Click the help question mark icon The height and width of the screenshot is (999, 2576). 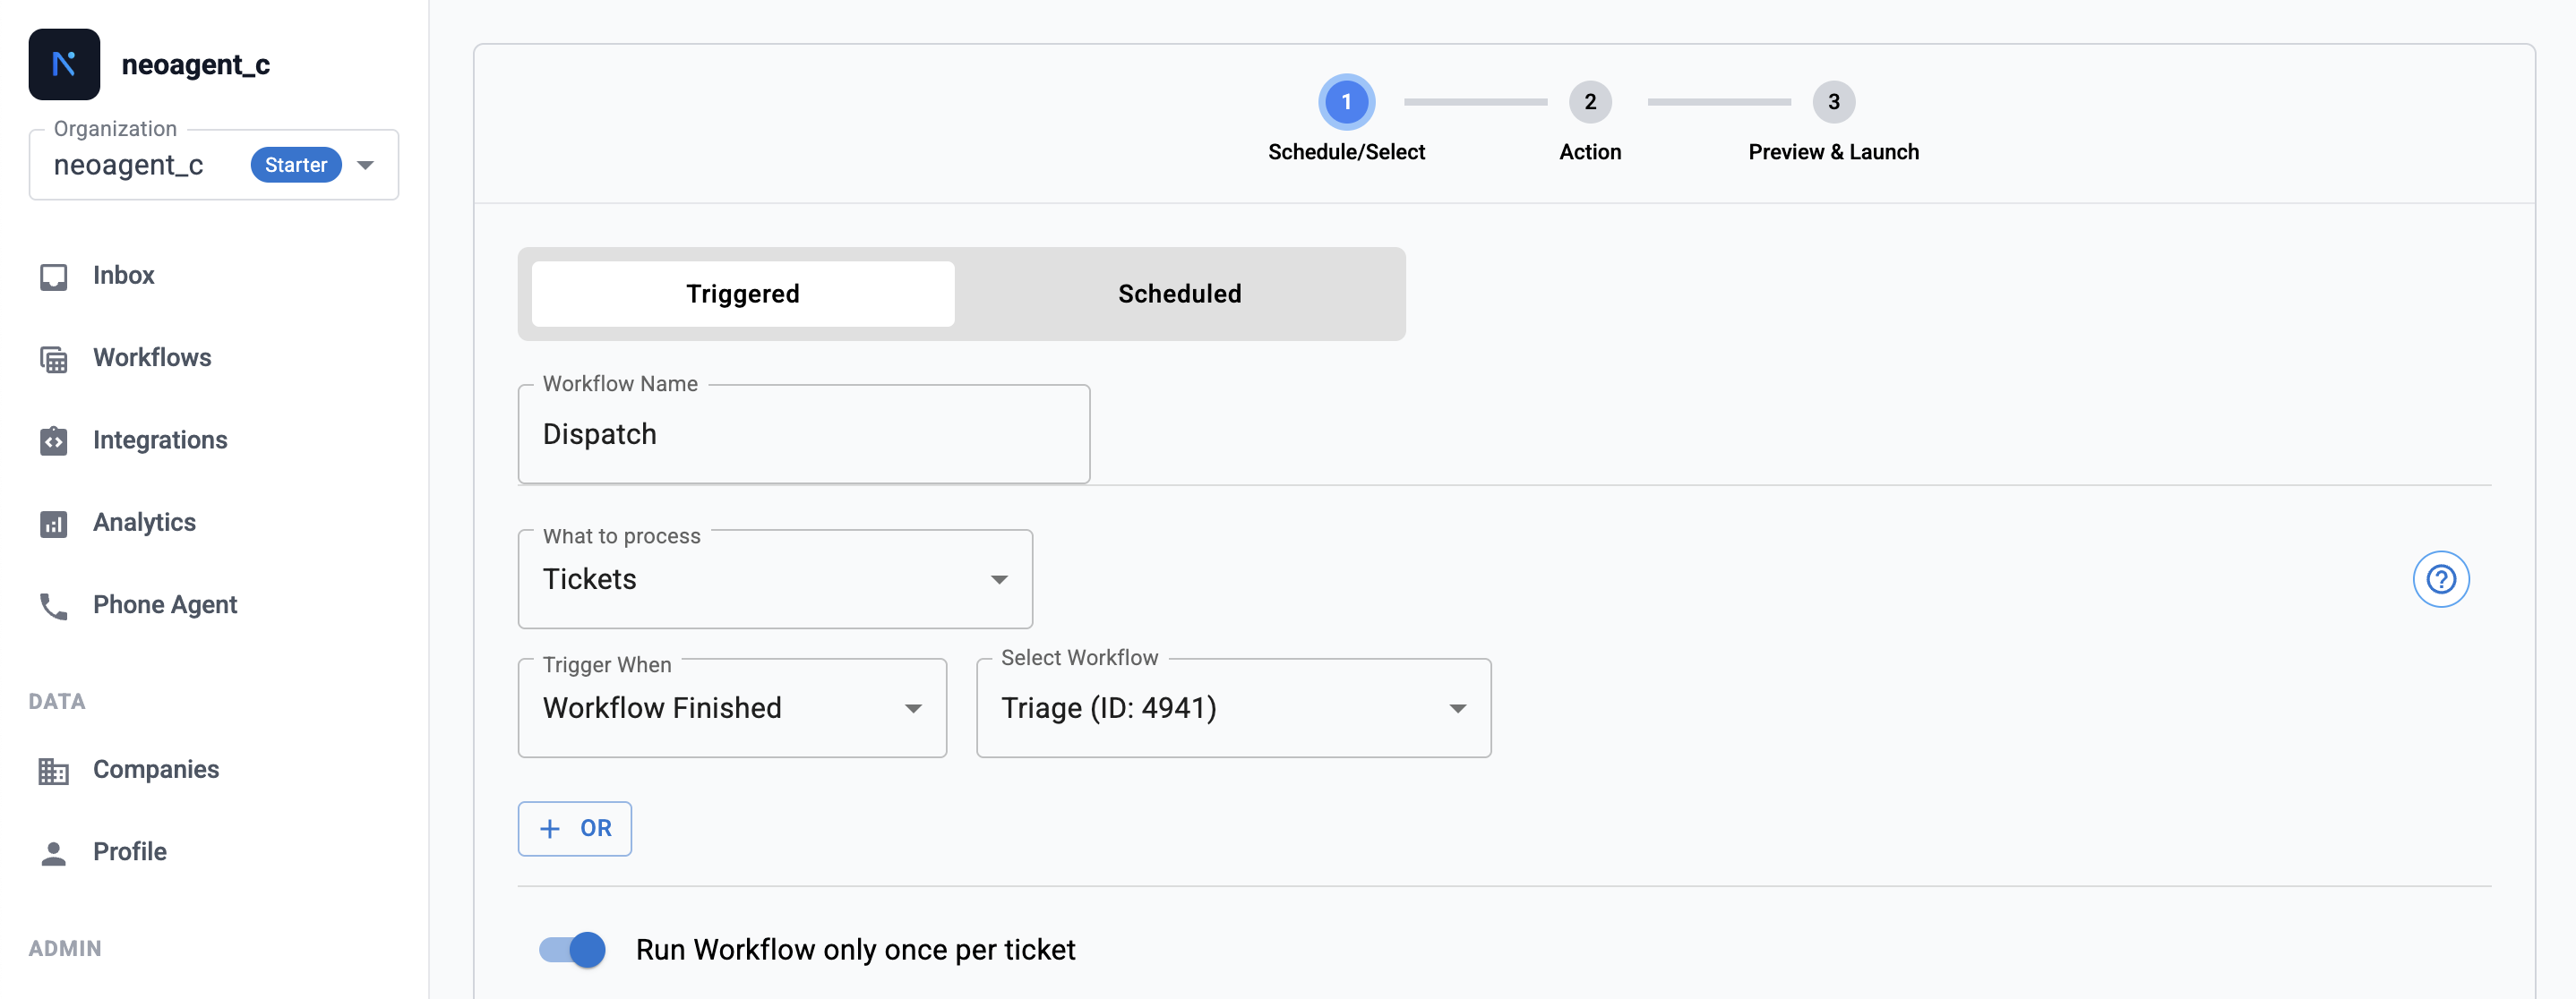pyautogui.click(x=2440, y=579)
